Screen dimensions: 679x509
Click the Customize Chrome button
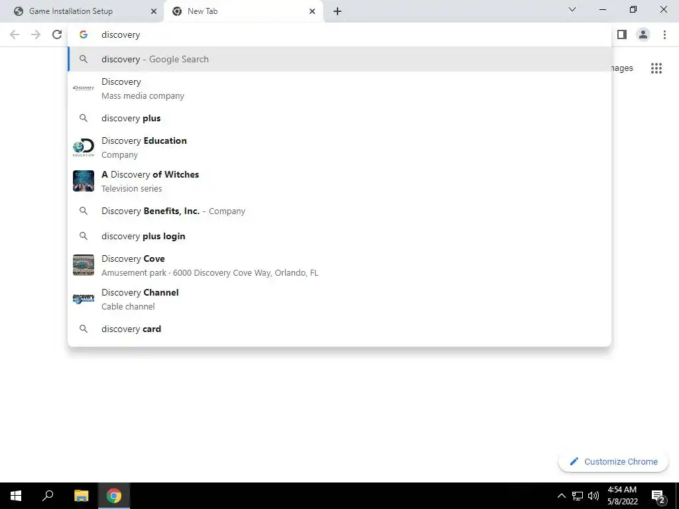[x=613, y=462]
